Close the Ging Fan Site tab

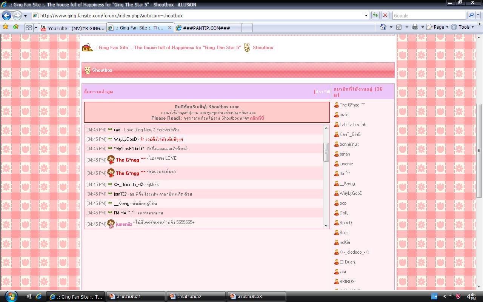tap(169, 28)
